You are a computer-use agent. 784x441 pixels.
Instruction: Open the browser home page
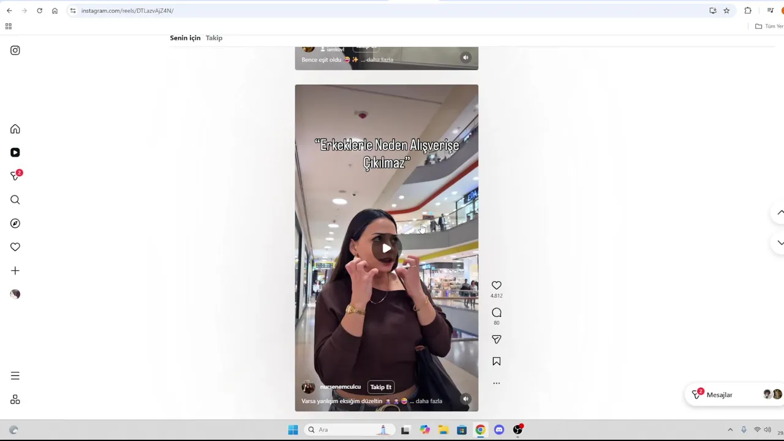pyautogui.click(x=55, y=10)
